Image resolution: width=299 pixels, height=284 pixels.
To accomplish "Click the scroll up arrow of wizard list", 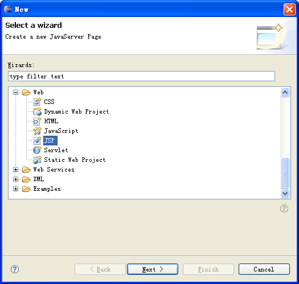I will (285, 93).
